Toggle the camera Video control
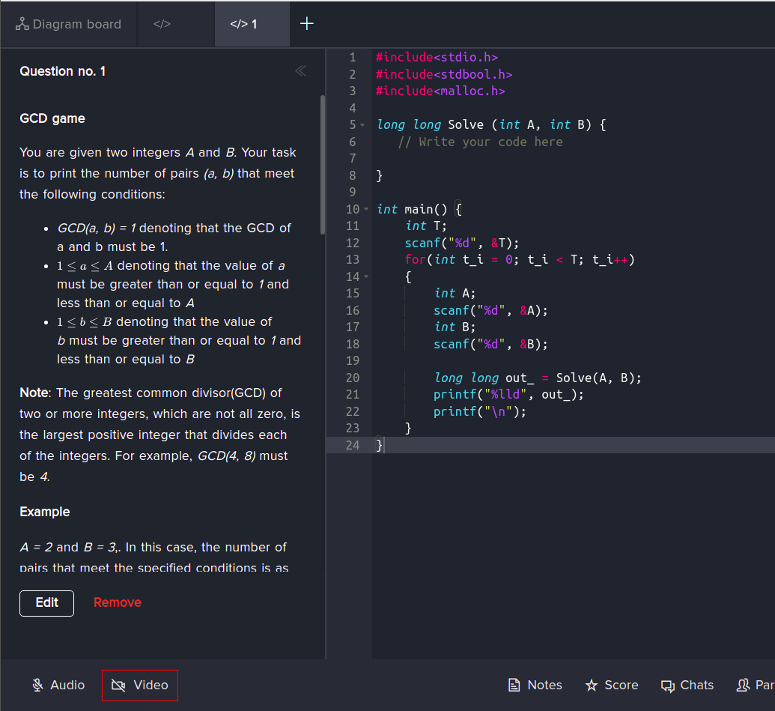The image size is (775, 711). click(140, 685)
